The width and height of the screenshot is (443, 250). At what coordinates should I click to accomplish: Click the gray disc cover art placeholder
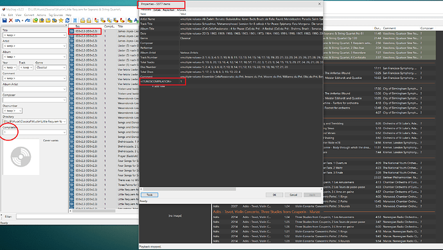[x=21, y=156]
